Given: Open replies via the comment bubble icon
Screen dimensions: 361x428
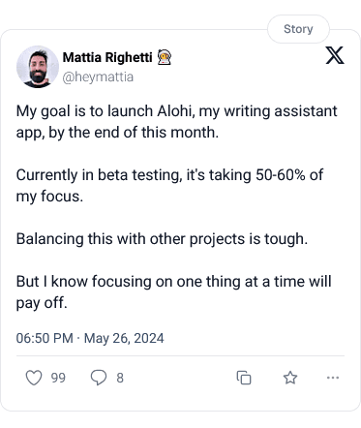Looking at the screenshot, I should 99,378.
